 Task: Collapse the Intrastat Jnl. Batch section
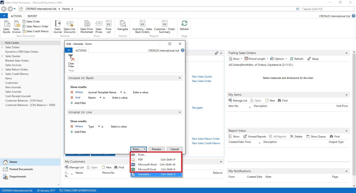[x=180, y=78]
